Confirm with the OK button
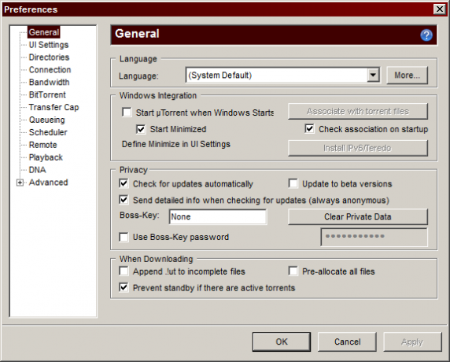Screen dimensions: 450x362 (x=282, y=342)
